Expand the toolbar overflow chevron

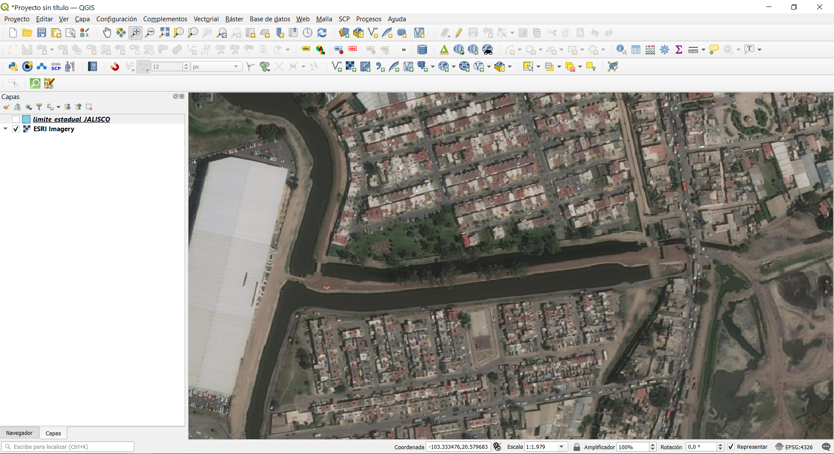(x=404, y=50)
